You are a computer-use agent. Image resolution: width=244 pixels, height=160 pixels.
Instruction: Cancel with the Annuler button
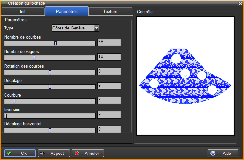tap(88, 153)
